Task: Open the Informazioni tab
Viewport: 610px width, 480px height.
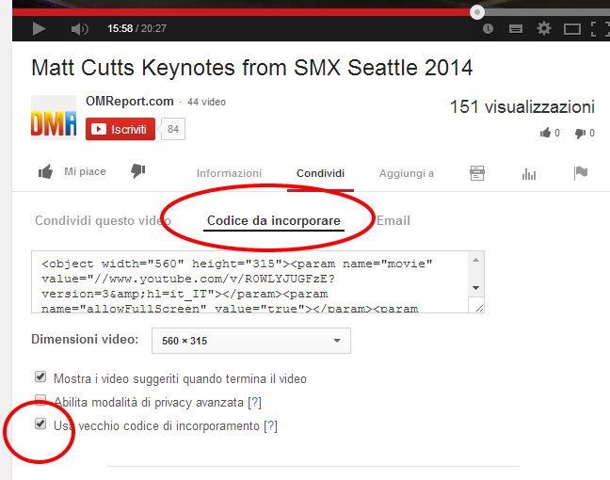Action: (x=229, y=173)
